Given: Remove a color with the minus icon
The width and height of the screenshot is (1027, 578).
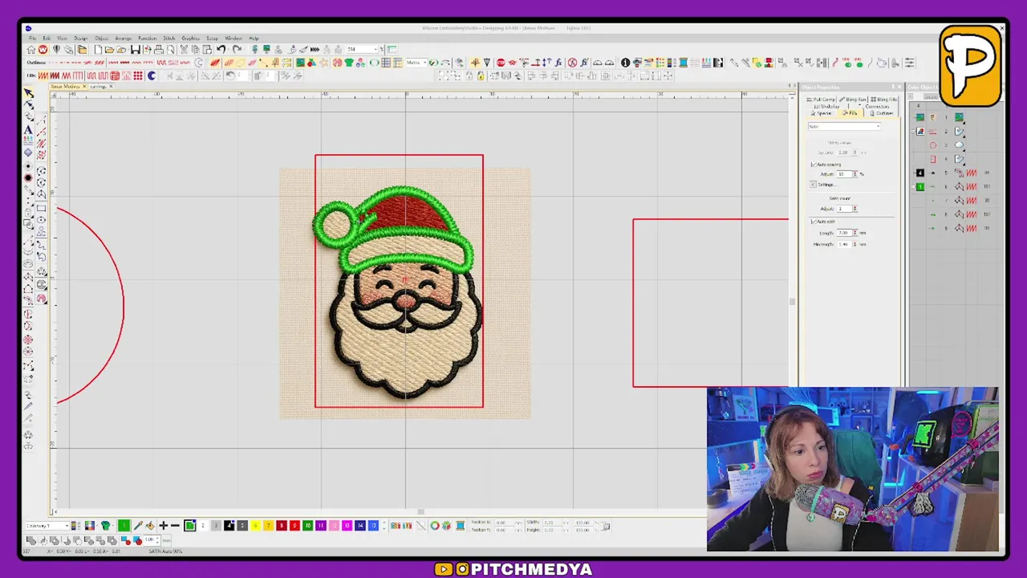Looking at the screenshot, I should tap(175, 526).
